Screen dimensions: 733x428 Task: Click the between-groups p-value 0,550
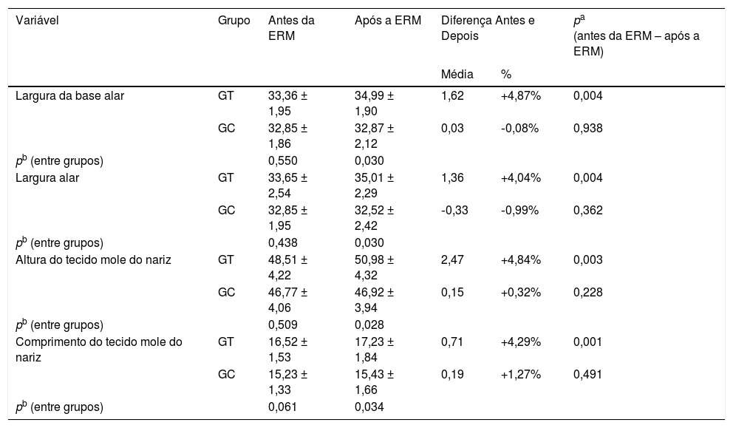283,160
